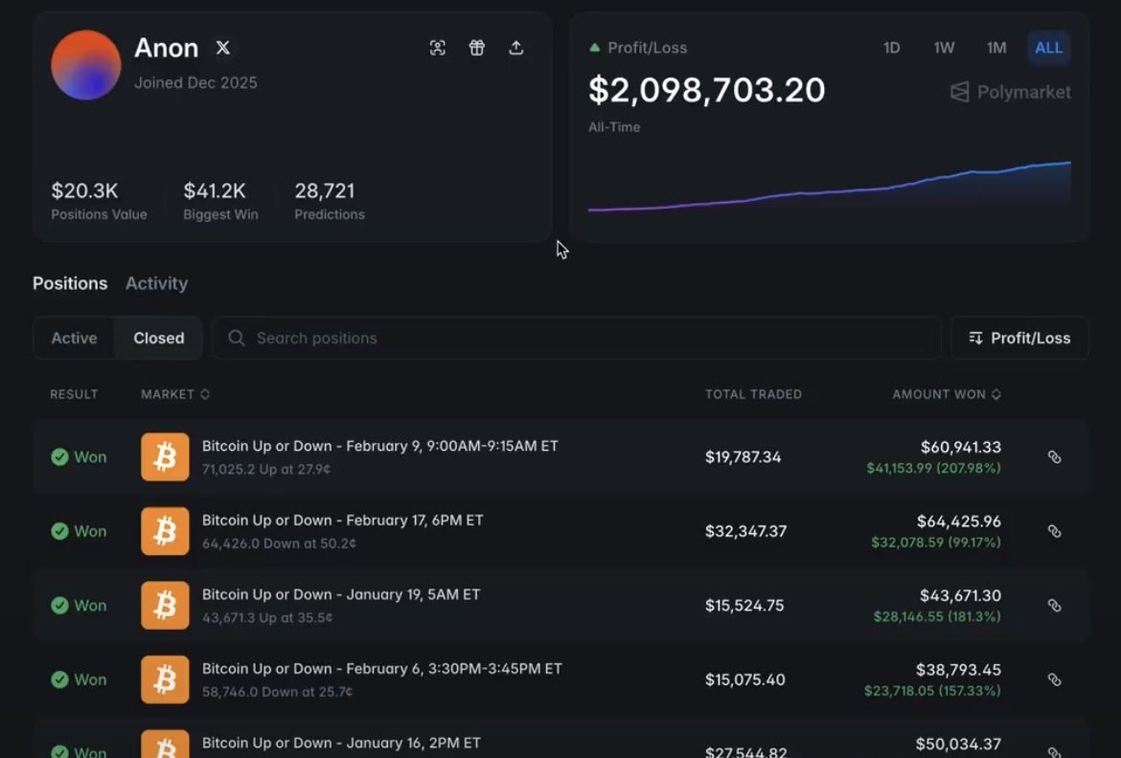Open Bitcoin Up or Down February 9 market

[x=379, y=446]
